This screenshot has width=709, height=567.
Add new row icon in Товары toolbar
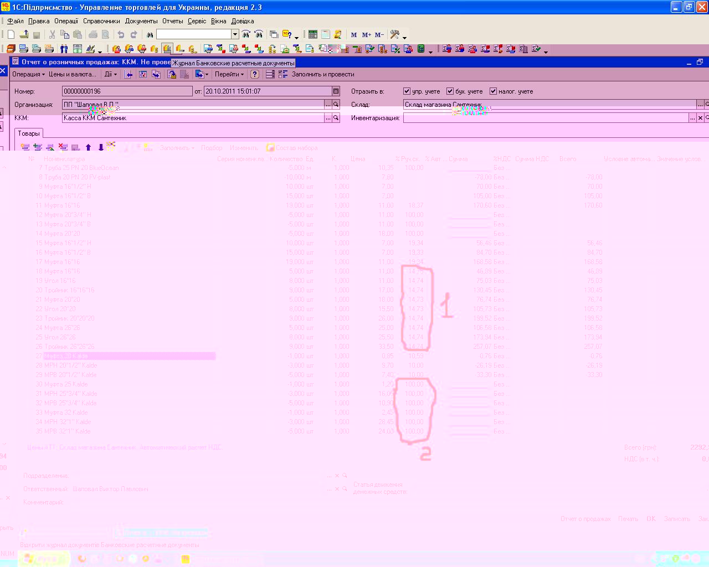[x=25, y=147]
